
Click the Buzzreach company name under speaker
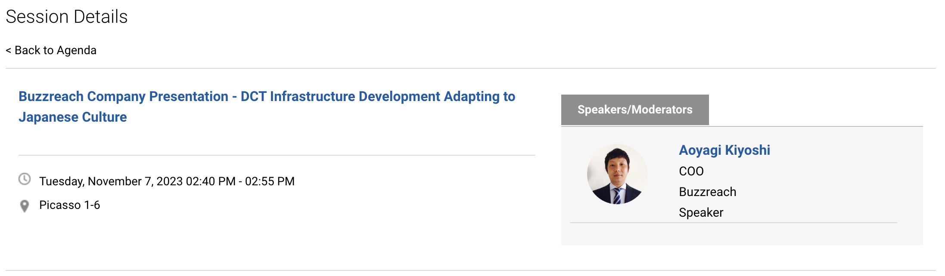708,192
